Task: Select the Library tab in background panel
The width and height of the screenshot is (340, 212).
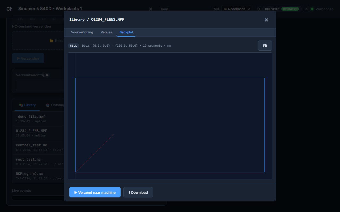Action: point(27,105)
